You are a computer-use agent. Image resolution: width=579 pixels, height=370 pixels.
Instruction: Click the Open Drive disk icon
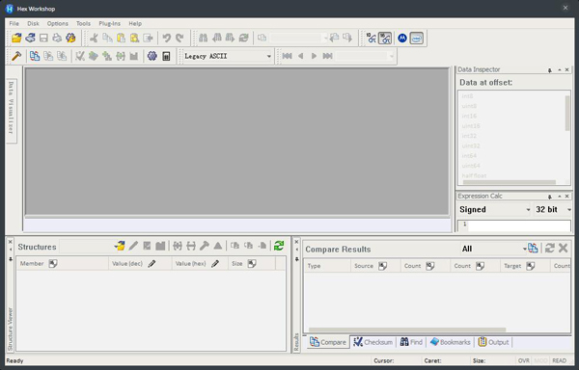point(30,38)
